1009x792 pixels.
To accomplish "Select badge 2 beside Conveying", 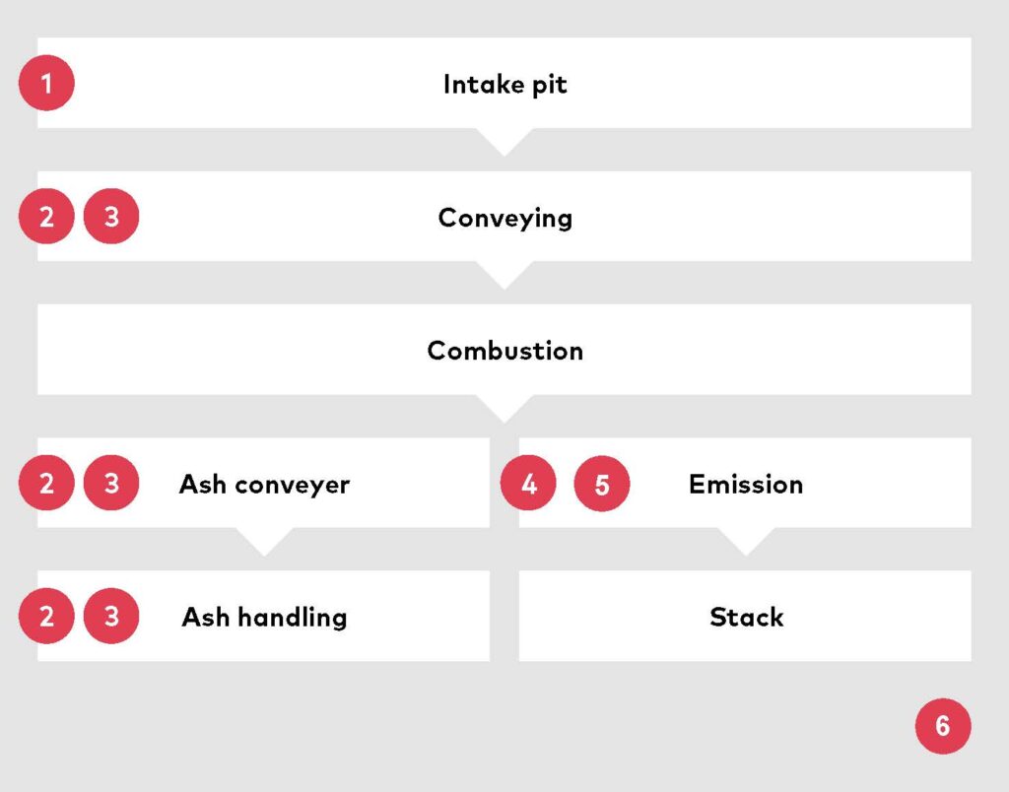I will [x=46, y=216].
